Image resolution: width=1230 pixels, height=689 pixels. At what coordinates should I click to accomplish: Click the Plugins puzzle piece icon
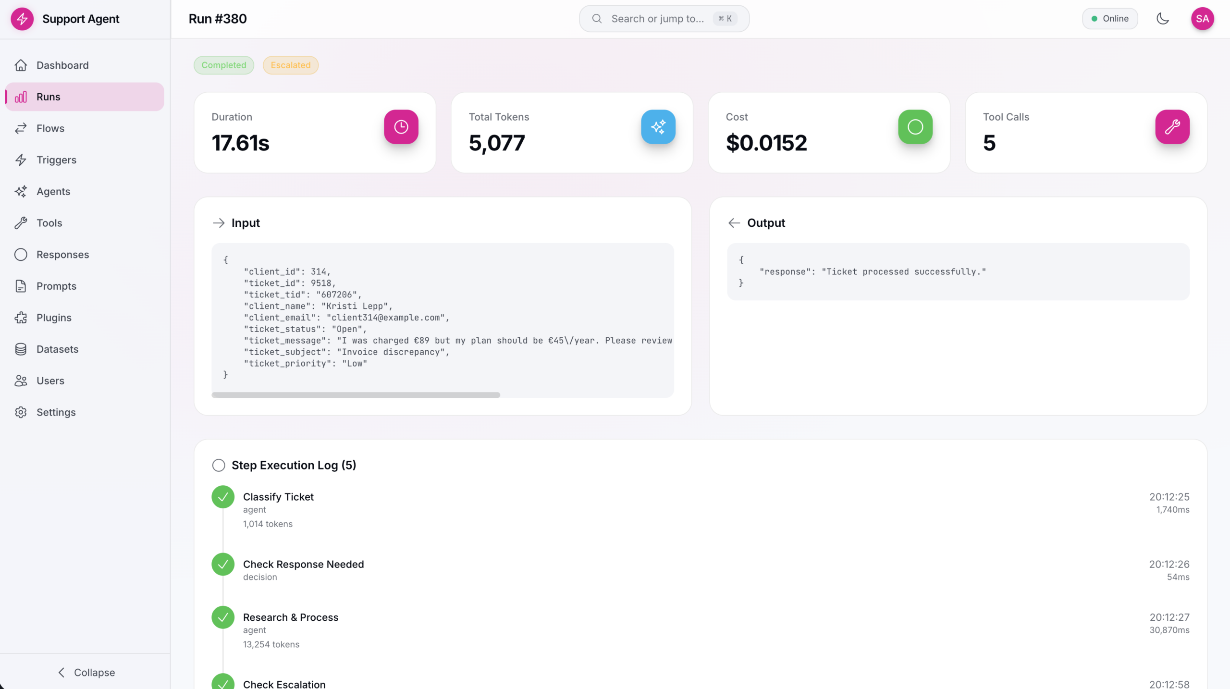click(x=21, y=318)
